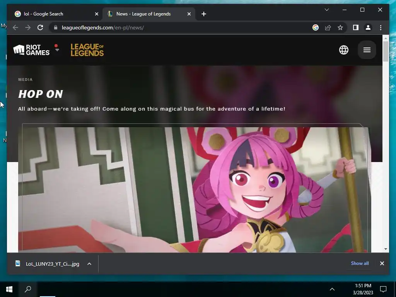The height and width of the screenshot is (297, 396).
Task: Open the Windows Start menu
Action: pyautogui.click(x=9, y=289)
